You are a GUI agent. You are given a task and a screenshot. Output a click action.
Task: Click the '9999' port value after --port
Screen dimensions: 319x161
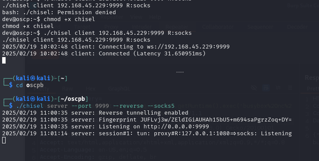(102, 106)
